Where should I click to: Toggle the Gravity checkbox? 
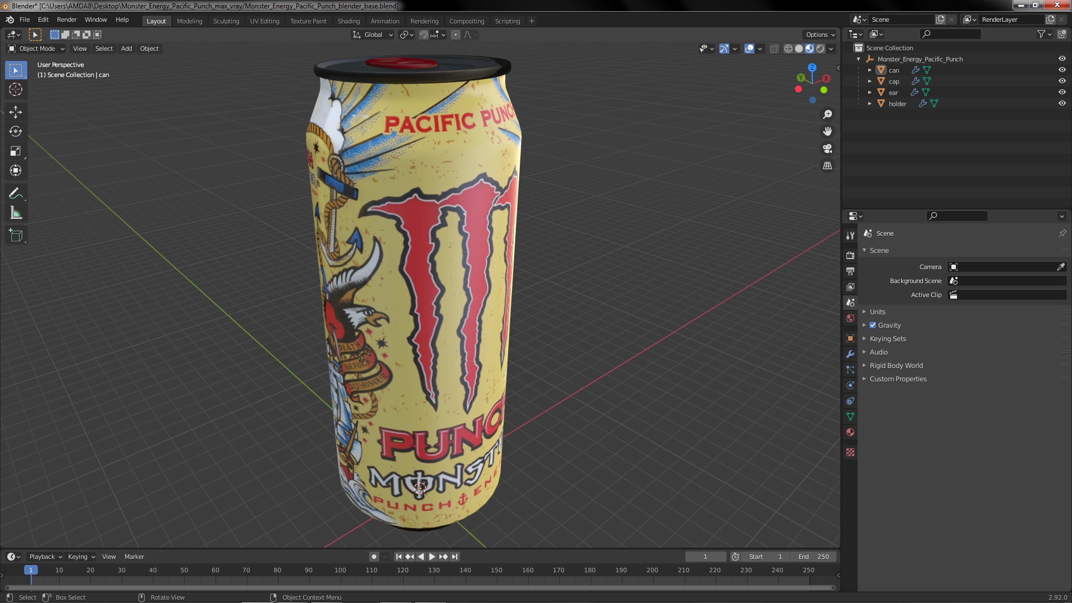point(873,325)
